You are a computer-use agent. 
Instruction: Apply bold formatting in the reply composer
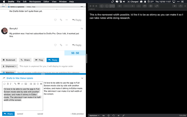coord(8,84)
